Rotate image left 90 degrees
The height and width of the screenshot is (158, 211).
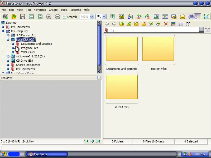point(139,17)
